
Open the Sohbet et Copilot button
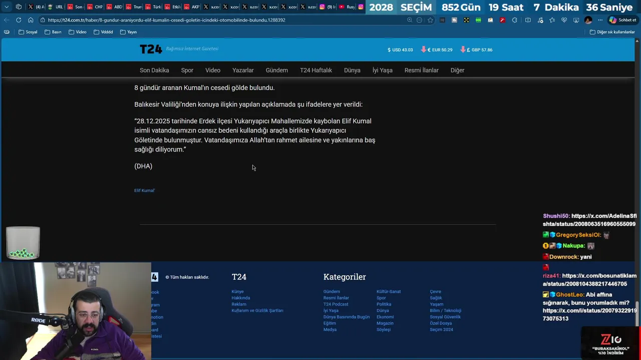click(x=622, y=20)
